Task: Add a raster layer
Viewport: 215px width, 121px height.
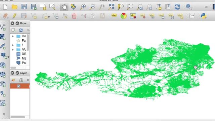Action: (x=3, y=37)
